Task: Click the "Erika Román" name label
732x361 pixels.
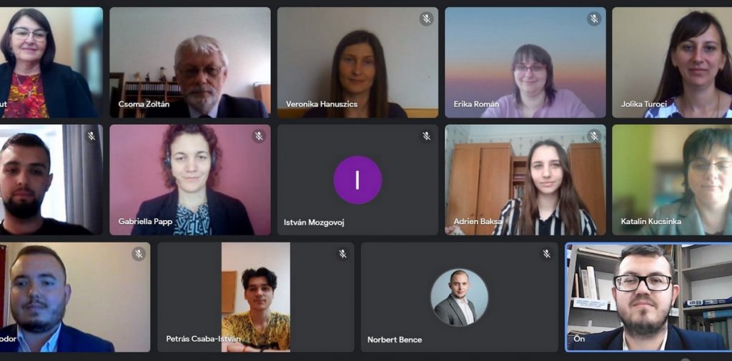Action: click(x=476, y=104)
